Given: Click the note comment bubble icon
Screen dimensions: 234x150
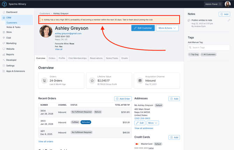Looking at the screenshot, I should (189, 21).
